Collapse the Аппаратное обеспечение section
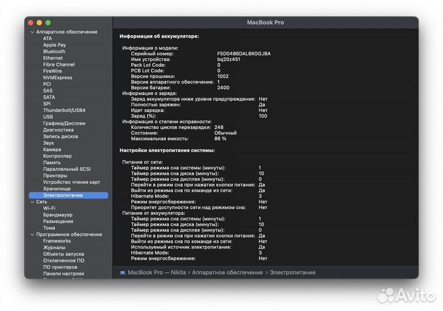This screenshot has width=443, height=311. point(33,32)
